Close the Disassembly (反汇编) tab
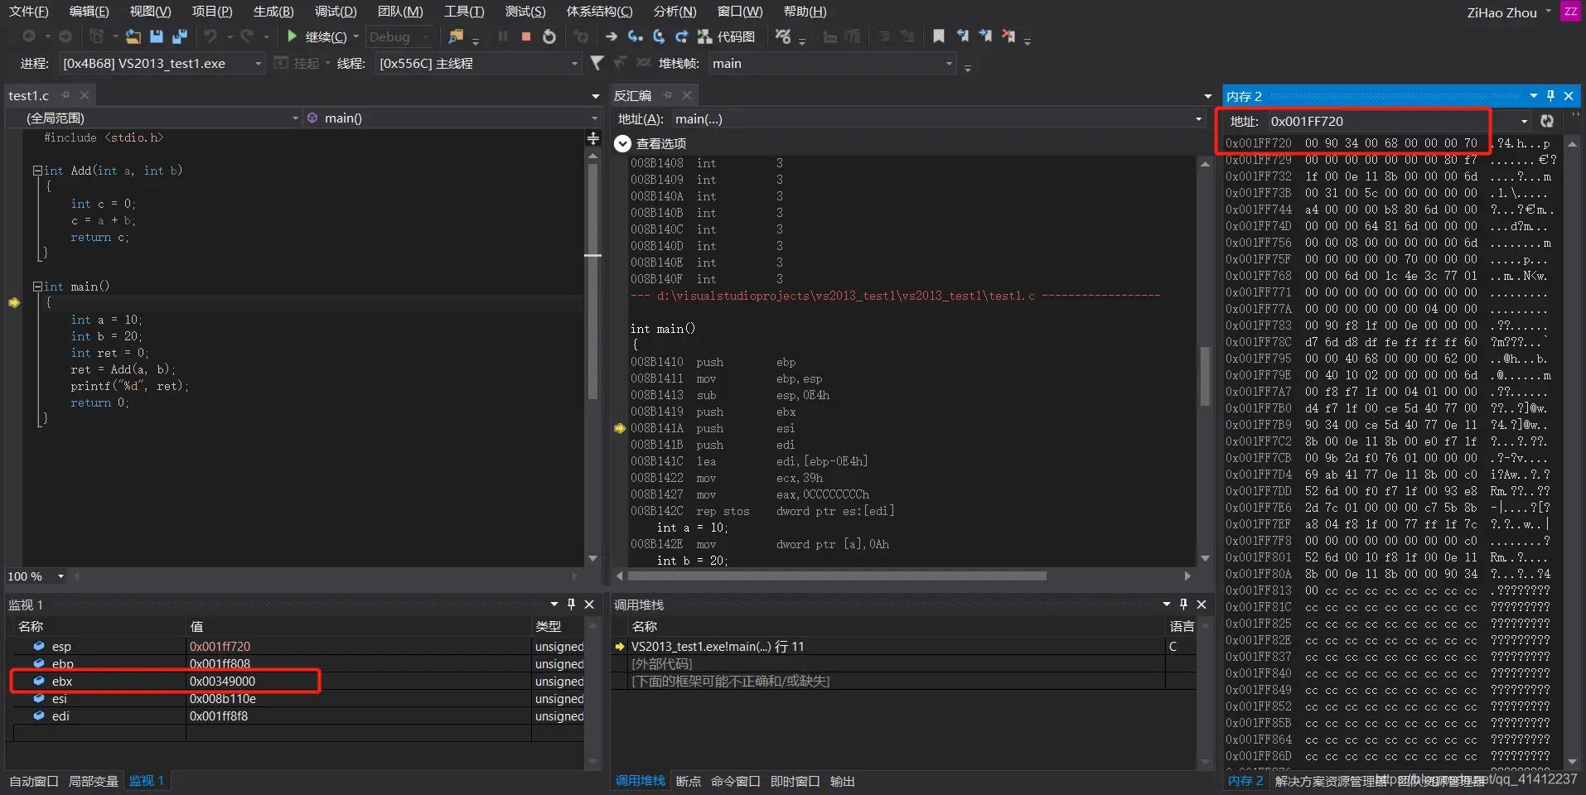This screenshot has width=1586, height=795. tap(687, 95)
